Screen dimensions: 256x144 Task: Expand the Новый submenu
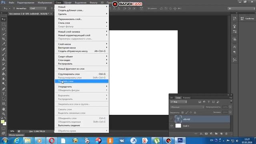82,7
